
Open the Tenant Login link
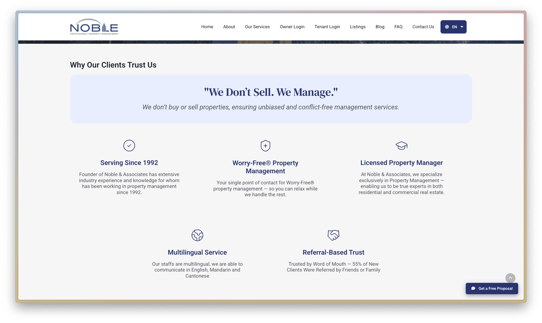point(327,27)
